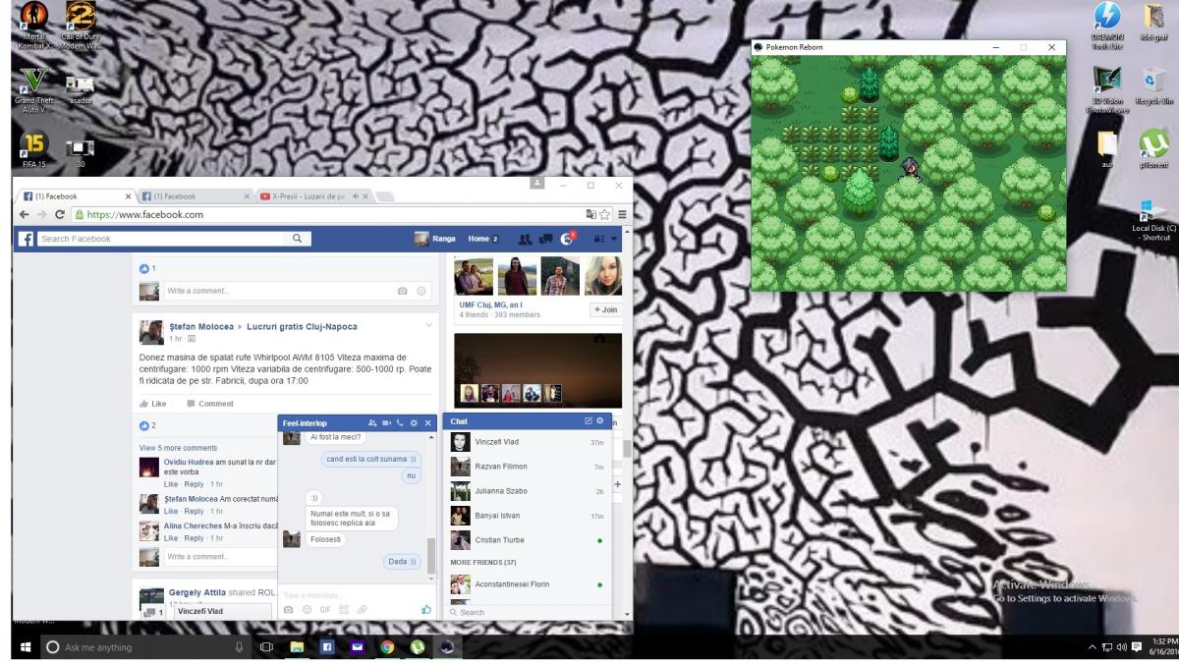Switch to the X-Presii YouTube tab
1179x663 pixels.
(314, 196)
